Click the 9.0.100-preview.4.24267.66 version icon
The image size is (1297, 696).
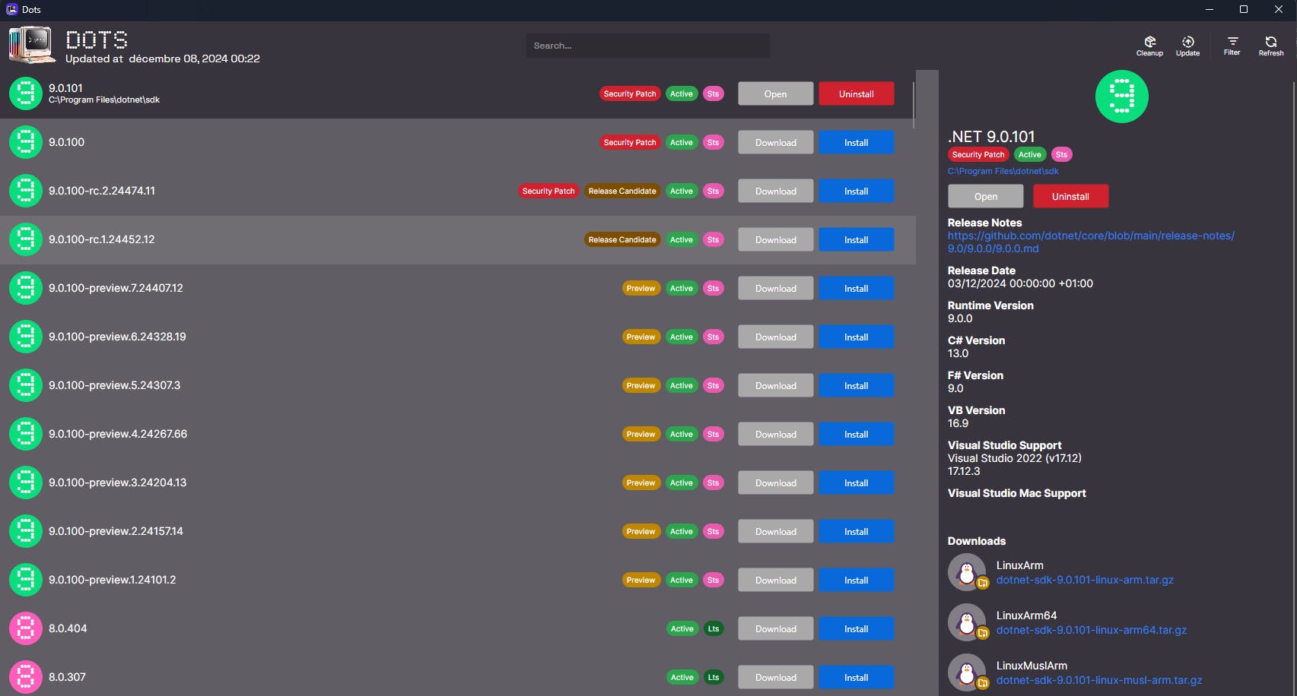coord(26,434)
